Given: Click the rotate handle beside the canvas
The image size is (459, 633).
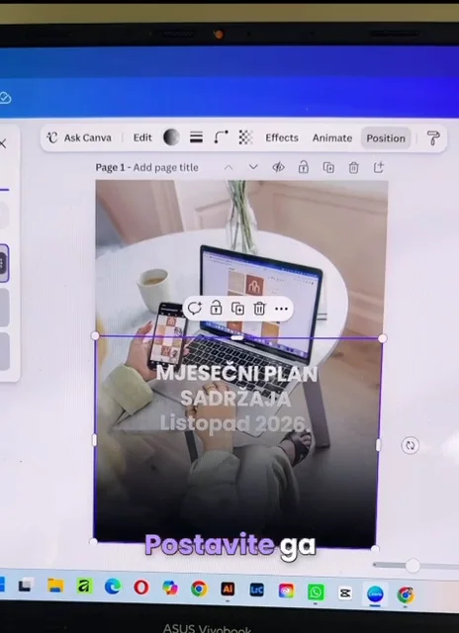Looking at the screenshot, I should coord(411,445).
